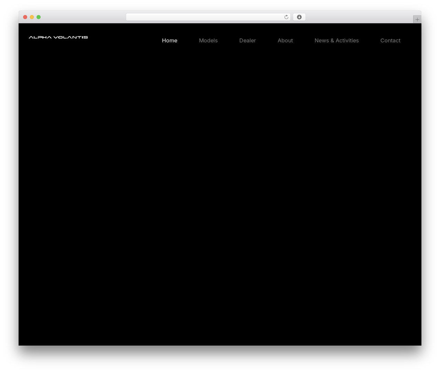Minimize the window with yellow button

pos(32,17)
